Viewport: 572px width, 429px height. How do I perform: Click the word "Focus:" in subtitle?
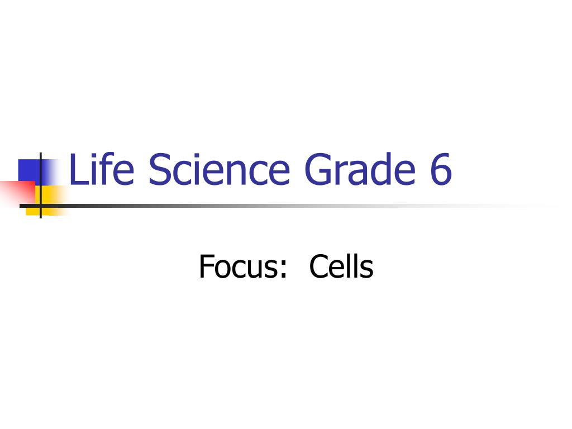[243, 266]
